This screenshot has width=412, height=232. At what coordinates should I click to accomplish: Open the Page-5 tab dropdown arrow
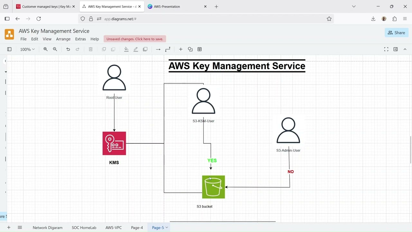pyautogui.click(x=167, y=227)
